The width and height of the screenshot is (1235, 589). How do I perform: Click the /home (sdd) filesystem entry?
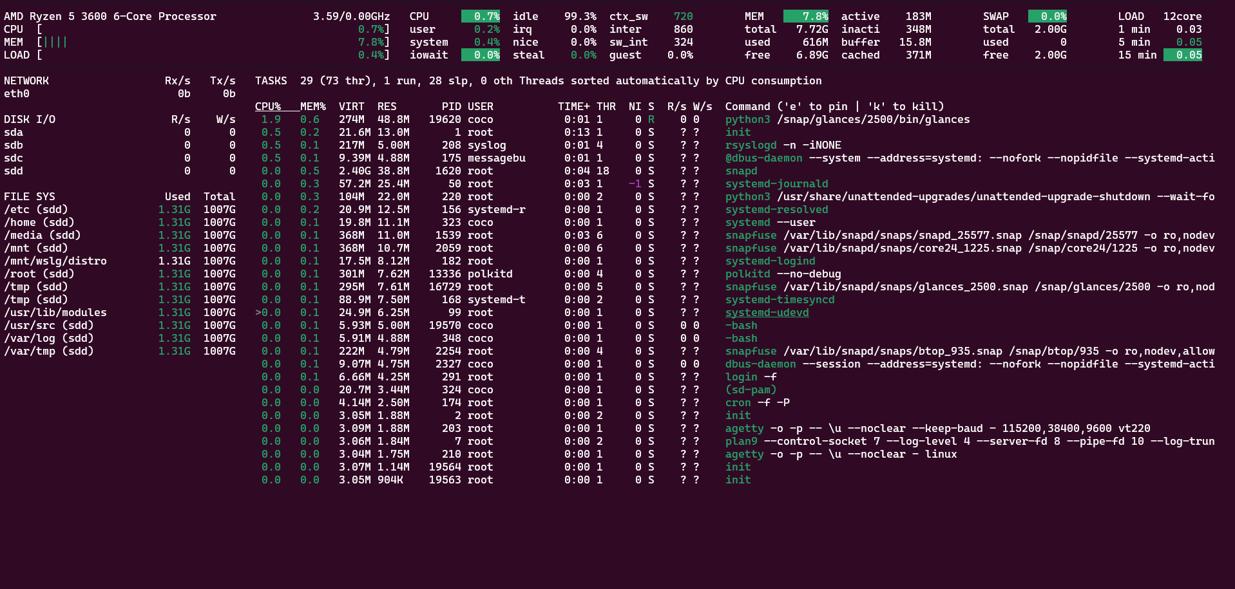coord(39,222)
